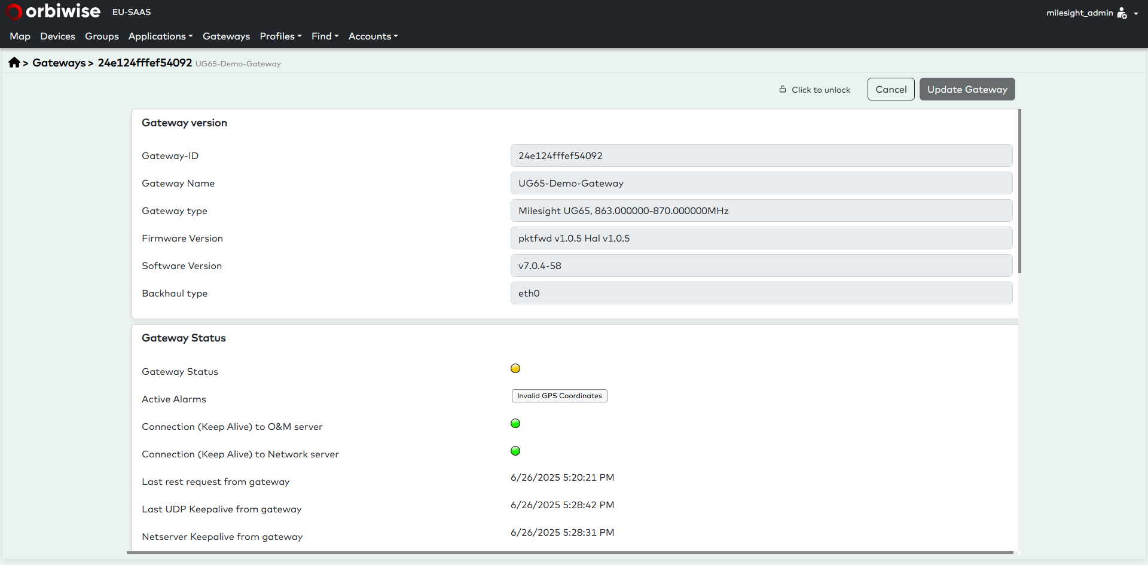The image size is (1148, 565).
Task: Click the EU-SAAS region label
Action: pyautogui.click(x=132, y=12)
